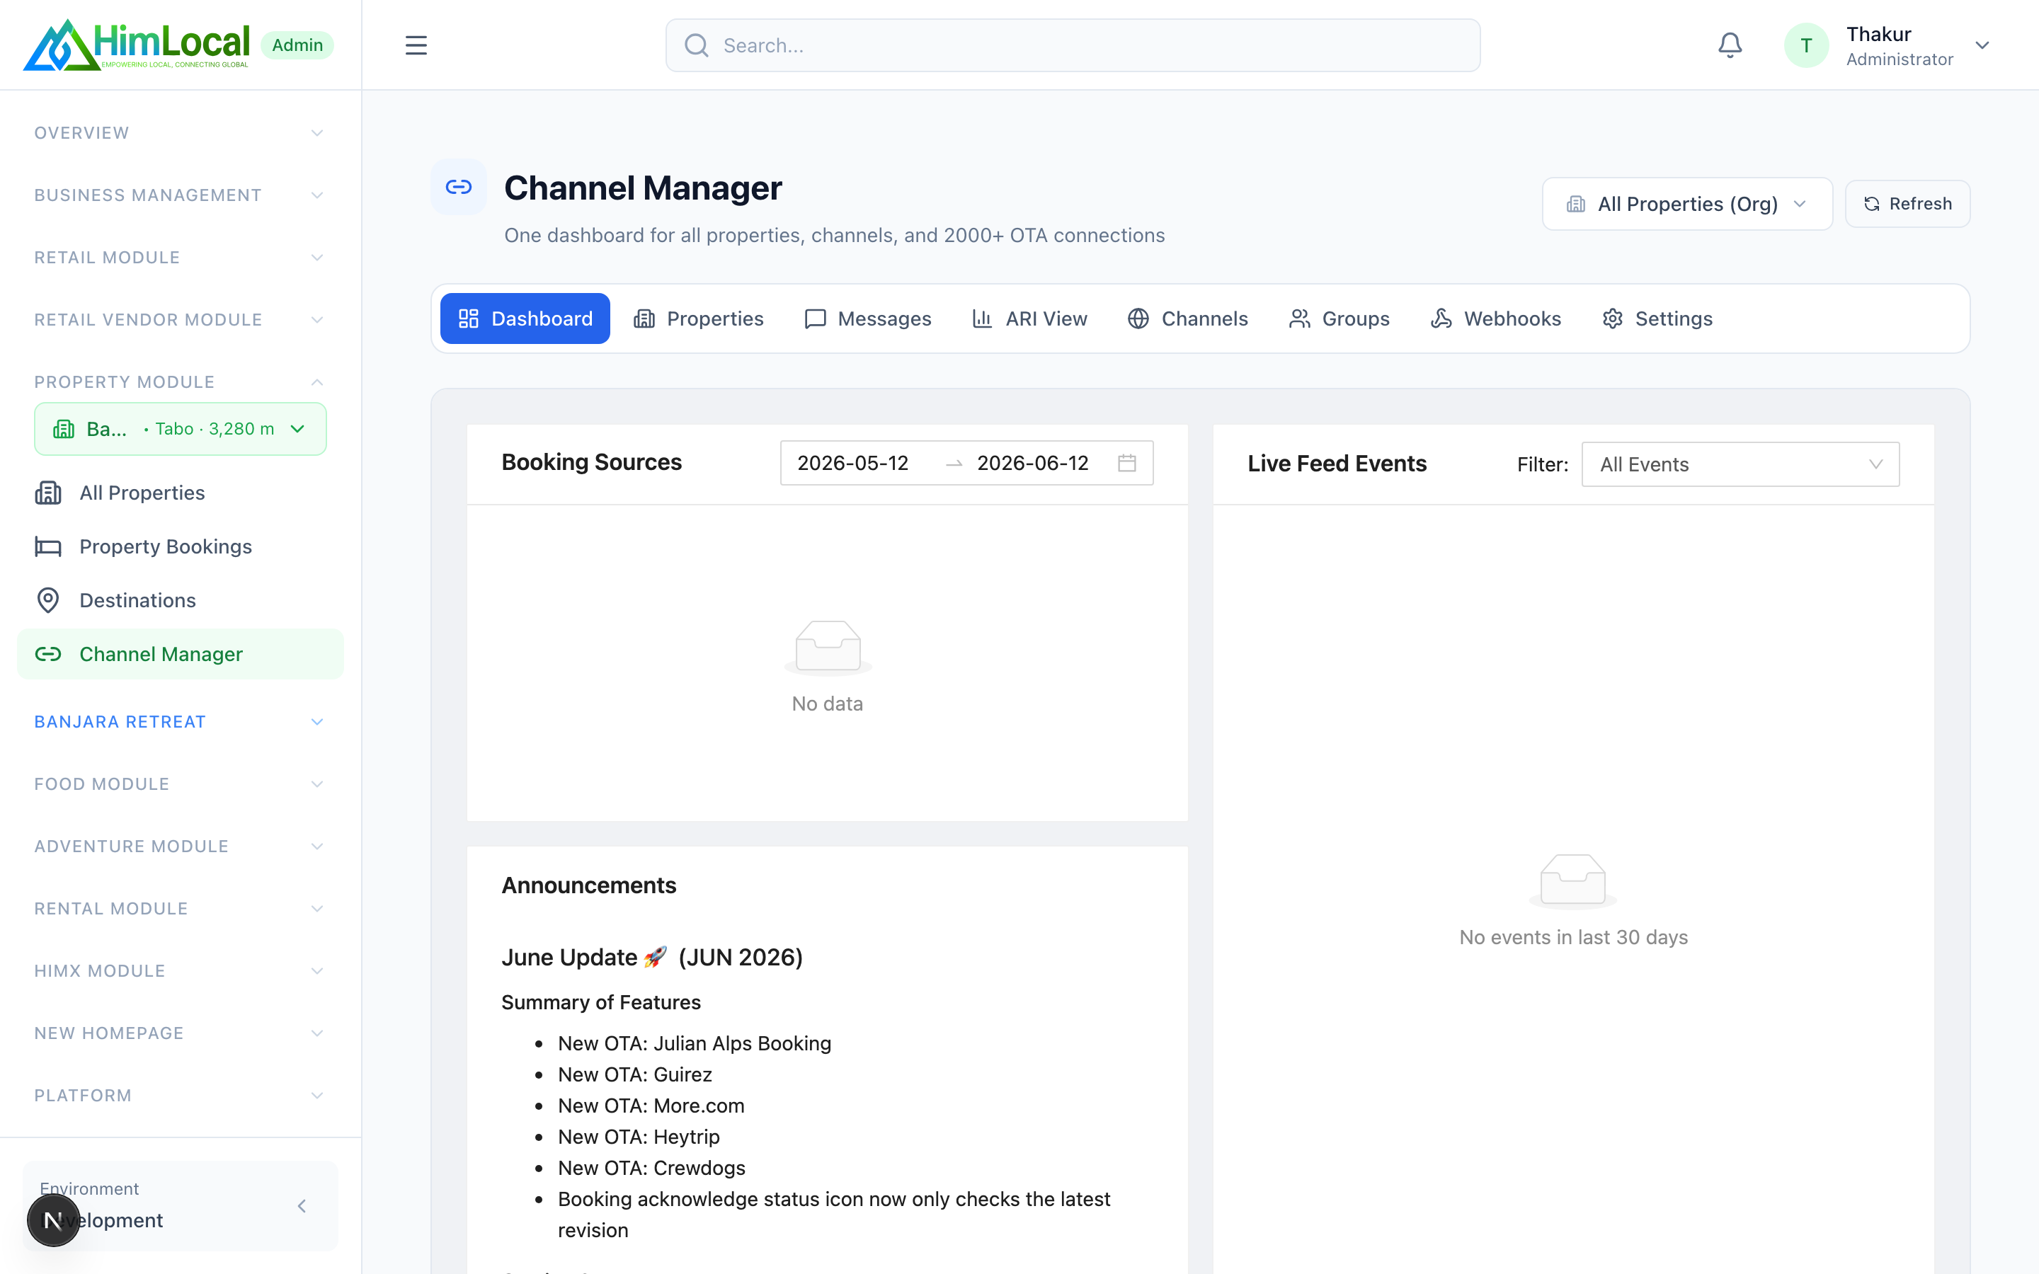This screenshot has width=2039, height=1274.
Task: Click into the Search field
Action: click(1073, 45)
